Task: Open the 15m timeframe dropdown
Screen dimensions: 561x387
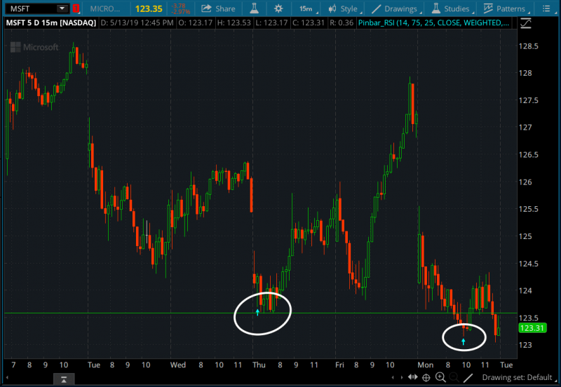Action: [x=306, y=8]
